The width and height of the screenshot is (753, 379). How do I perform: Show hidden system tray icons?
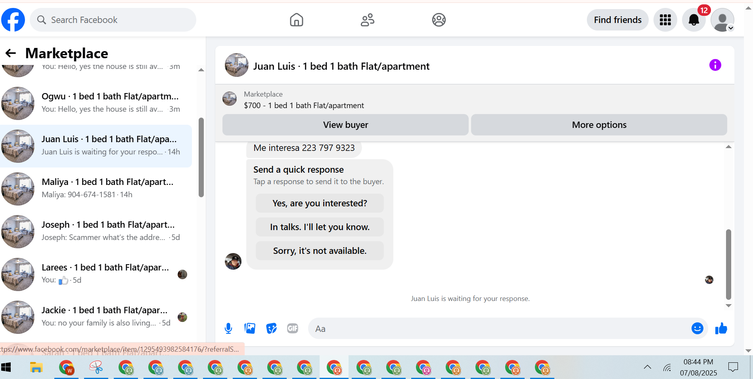click(x=648, y=367)
